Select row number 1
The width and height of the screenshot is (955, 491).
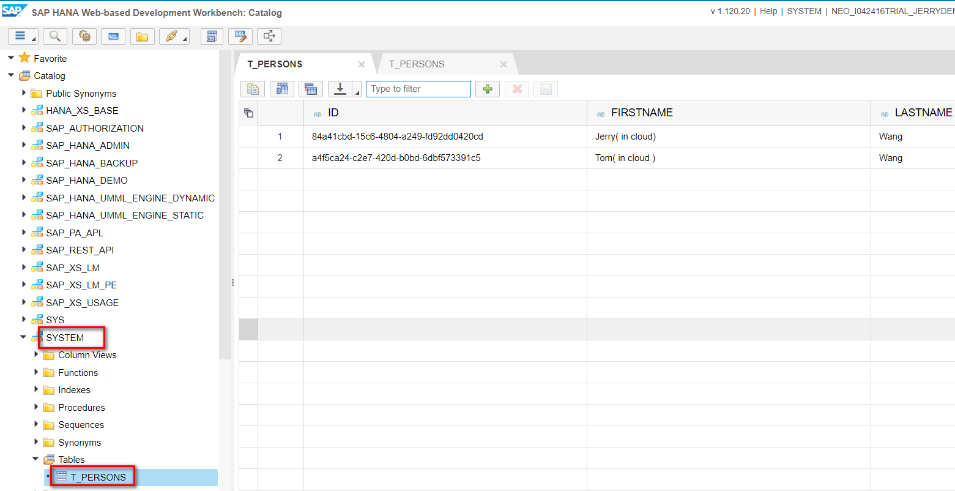coord(280,137)
